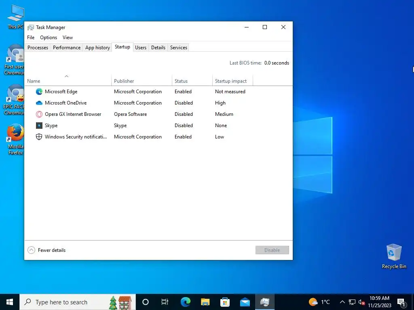This screenshot has width=414, height=310.
Task: Click the Last BIOS time label
Action: pos(245,63)
